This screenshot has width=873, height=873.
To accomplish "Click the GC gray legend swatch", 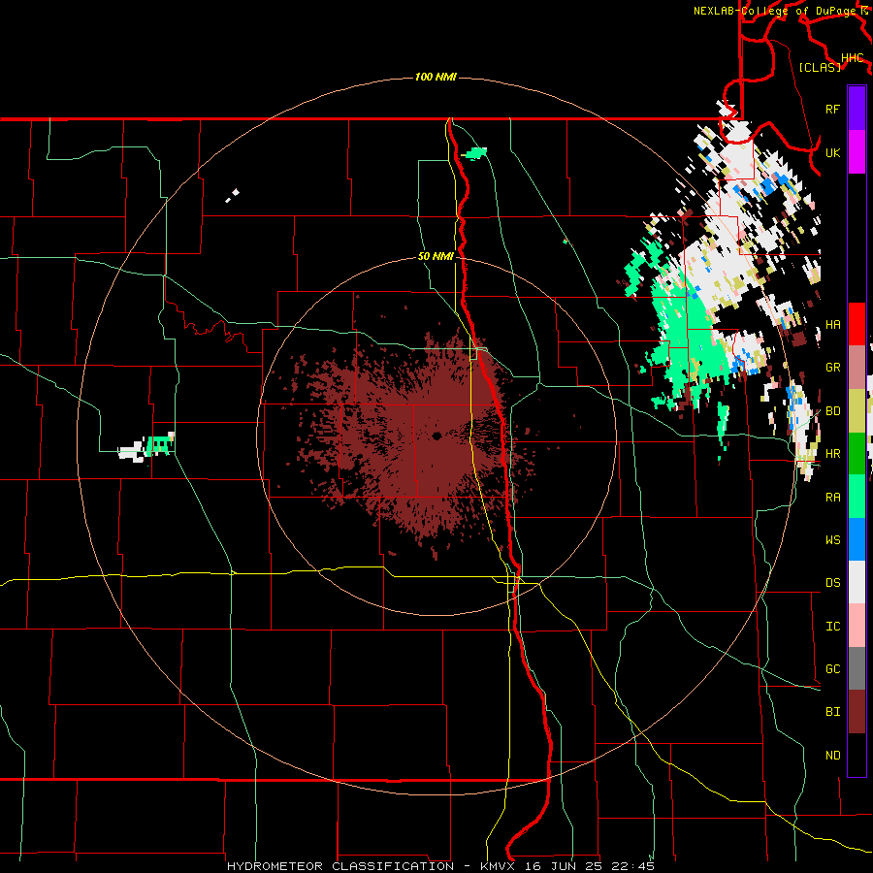I will click(x=857, y=668).
